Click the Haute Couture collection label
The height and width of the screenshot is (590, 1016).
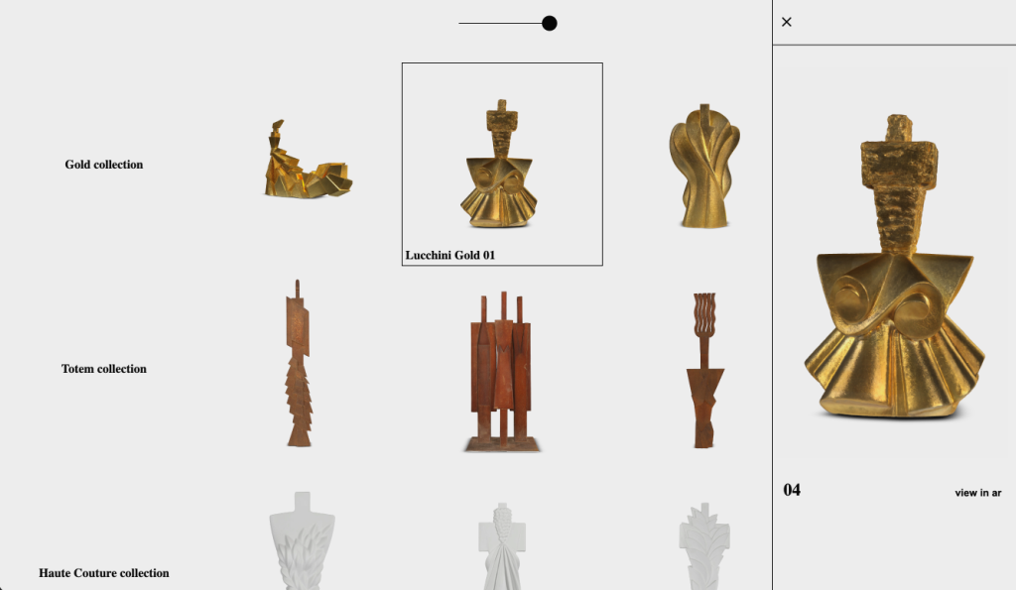[x=103, y=573]
